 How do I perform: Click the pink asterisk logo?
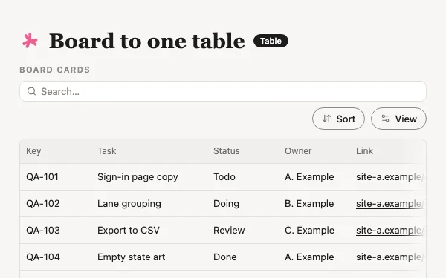(30, 41)
